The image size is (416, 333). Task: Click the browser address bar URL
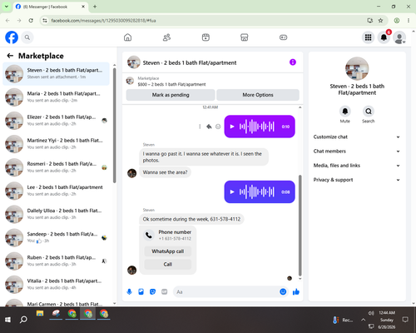[x=103, y=21]
